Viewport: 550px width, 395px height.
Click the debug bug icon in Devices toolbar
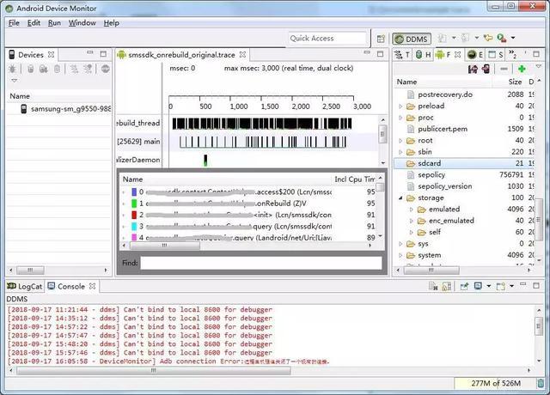[12, 69]
